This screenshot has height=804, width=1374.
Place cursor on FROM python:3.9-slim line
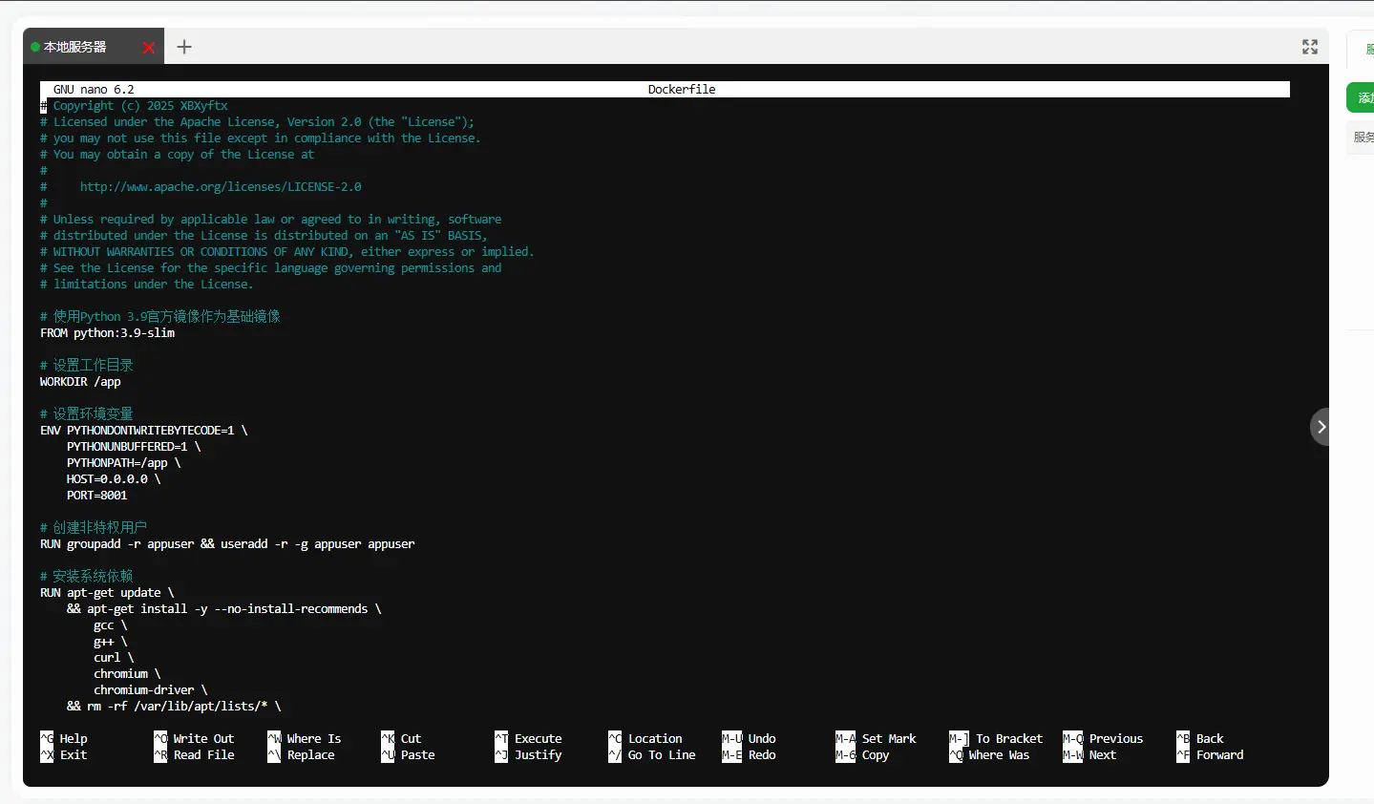coord(107,333)
